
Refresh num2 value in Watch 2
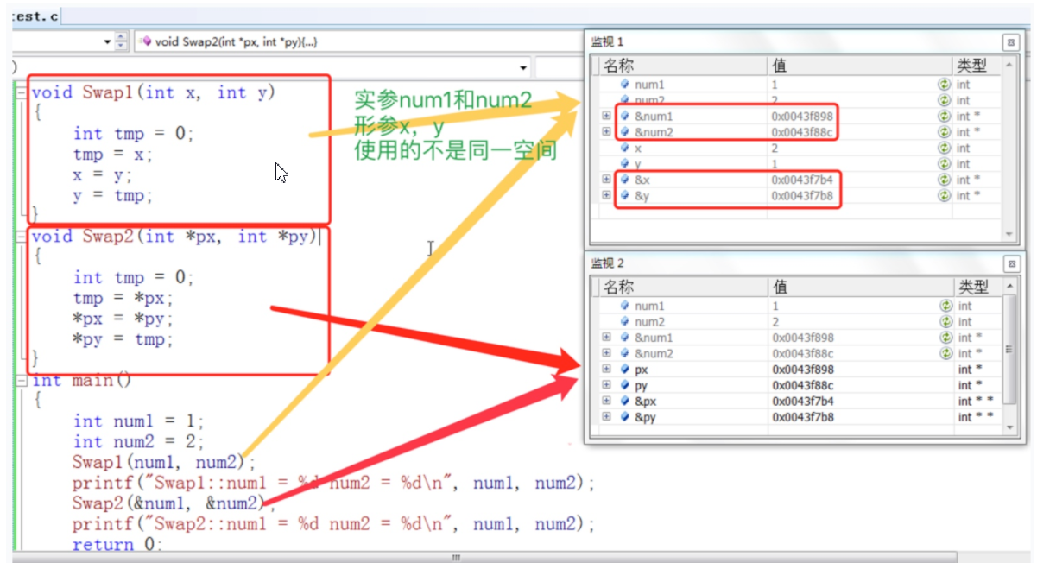[946, 322]
